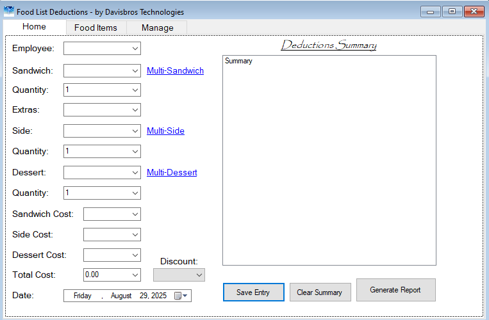Expand the Total Cost dropdown showing 0.00
This screenshot has width=489, height=320.
[x=112, y=275]
